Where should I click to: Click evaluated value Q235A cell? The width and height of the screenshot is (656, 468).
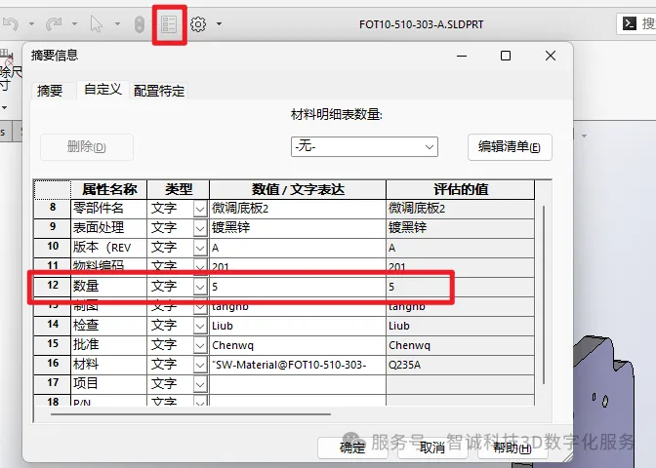point(460,365)
